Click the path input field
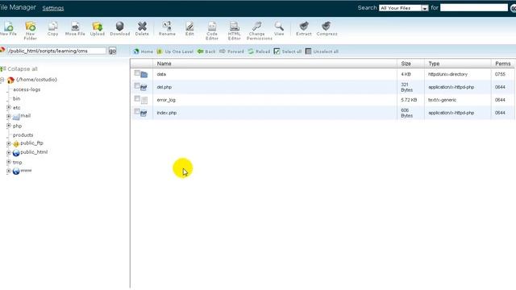 (56, 51)
